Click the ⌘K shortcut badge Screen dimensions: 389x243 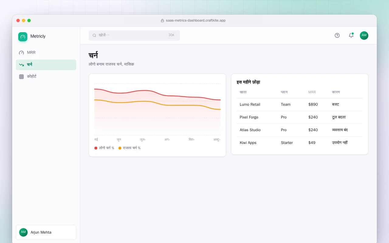[x=171, y=35]
